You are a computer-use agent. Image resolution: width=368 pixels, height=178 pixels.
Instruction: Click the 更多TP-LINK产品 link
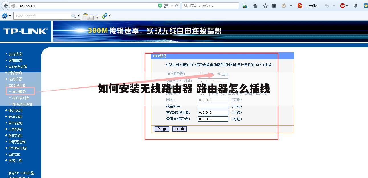pos(22,173)
